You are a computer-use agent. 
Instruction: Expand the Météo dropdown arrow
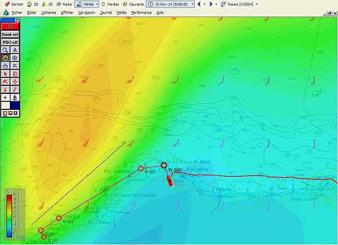click(x=96, y=4)
